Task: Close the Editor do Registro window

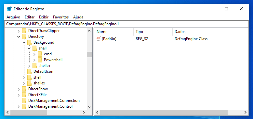Action: 241,9
